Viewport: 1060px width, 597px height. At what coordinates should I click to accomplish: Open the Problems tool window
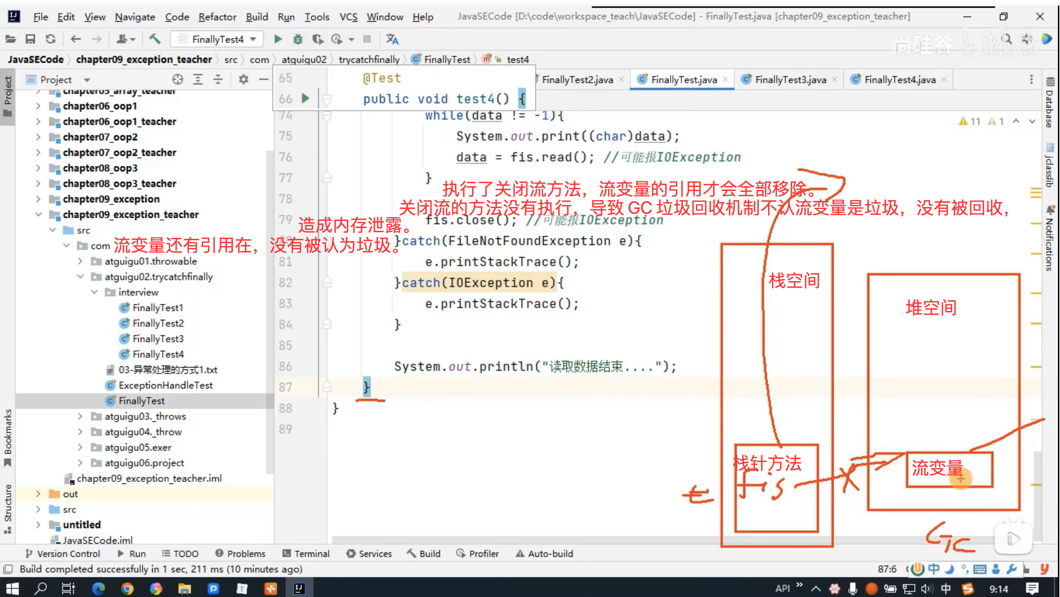(x=241, y=553)
